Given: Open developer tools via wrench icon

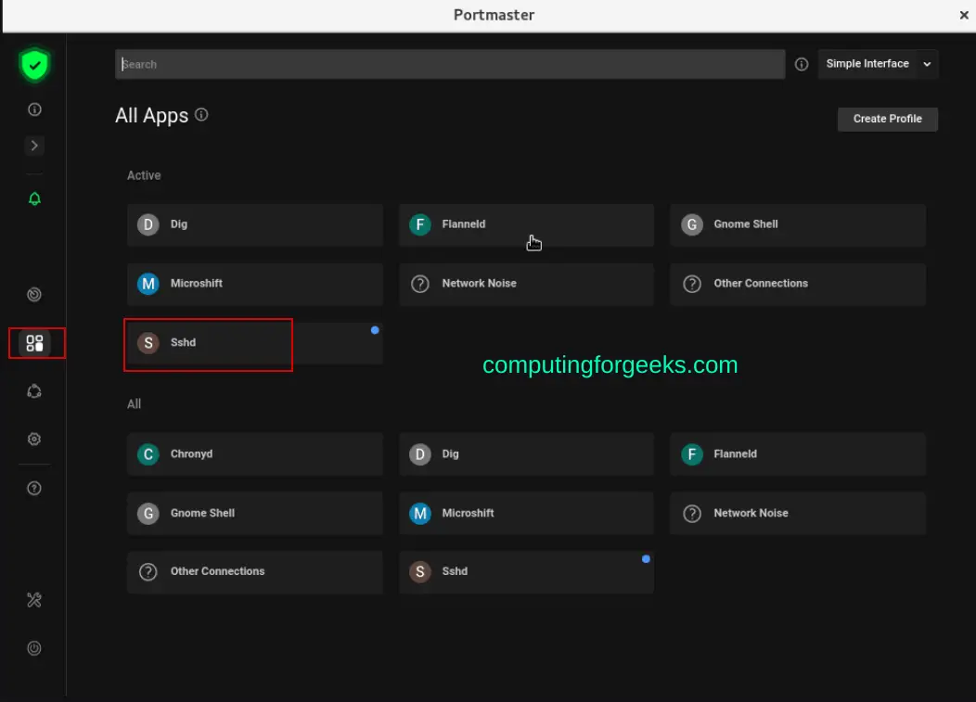Looking at the screenshot, I should [34, 600].
